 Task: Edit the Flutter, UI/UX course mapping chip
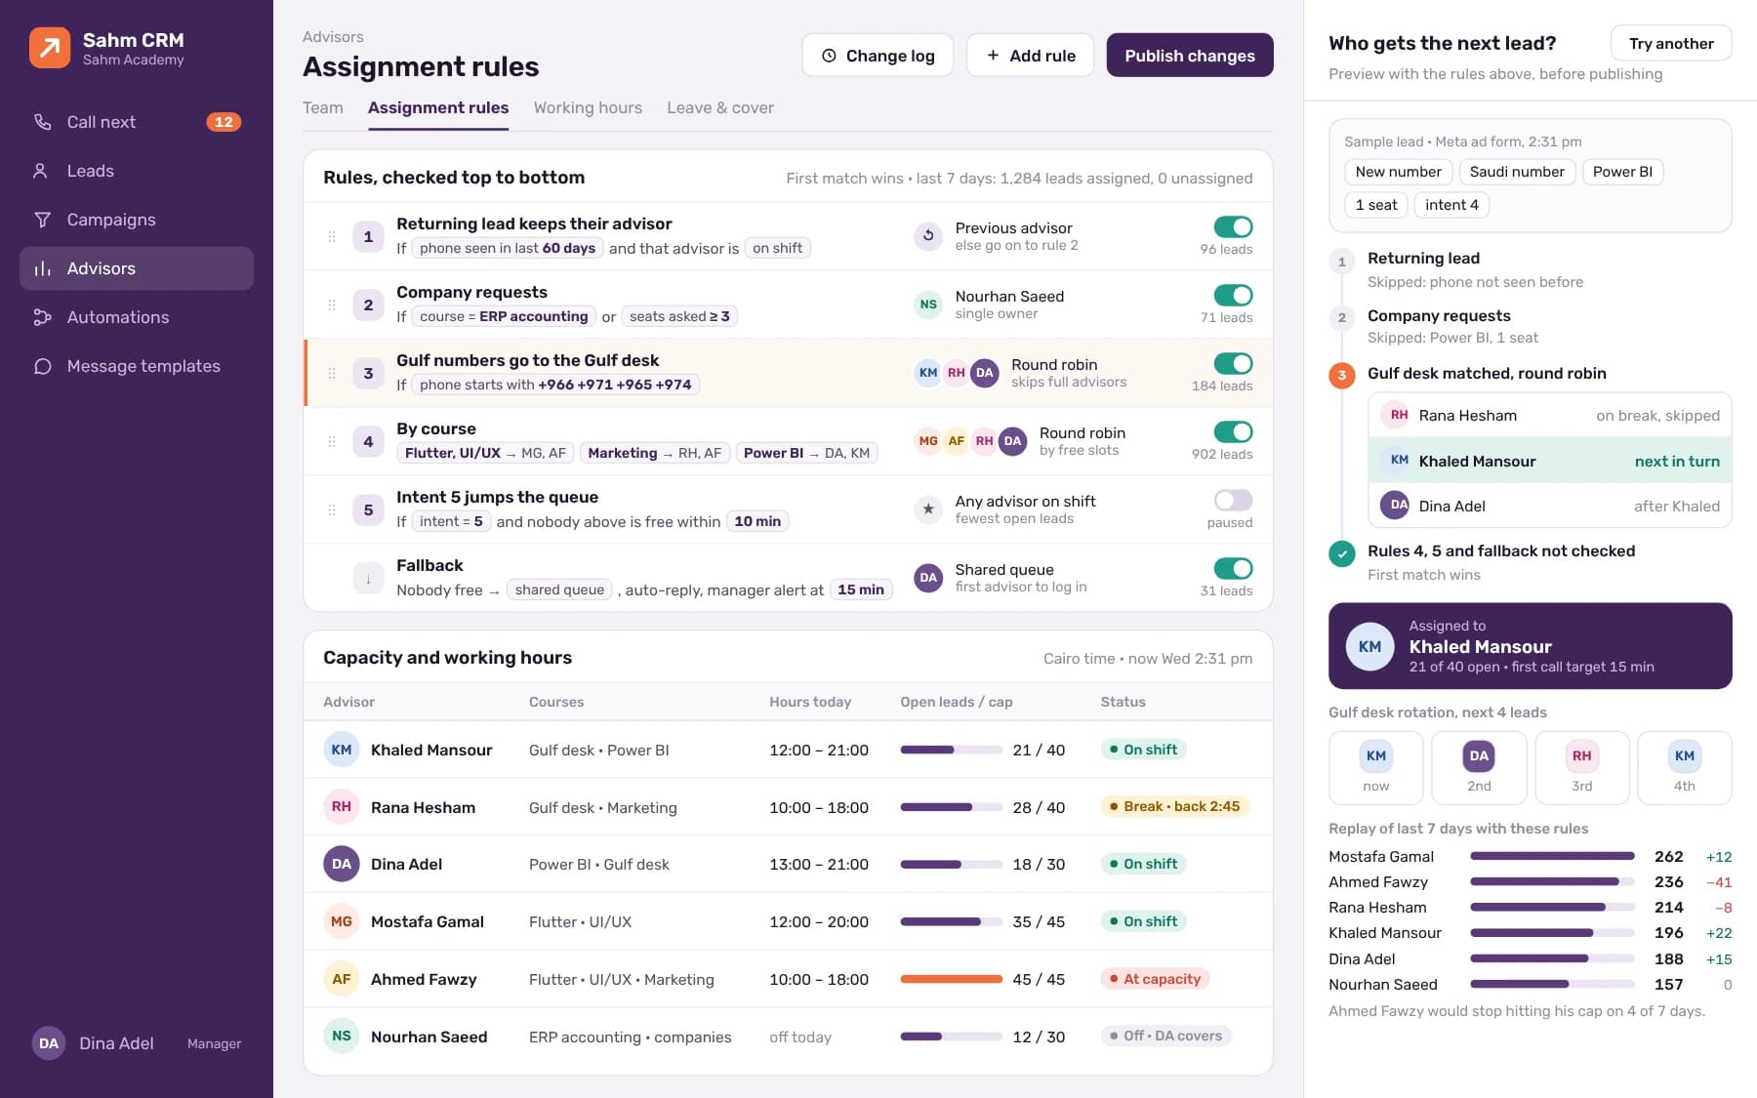coord(485,453)
